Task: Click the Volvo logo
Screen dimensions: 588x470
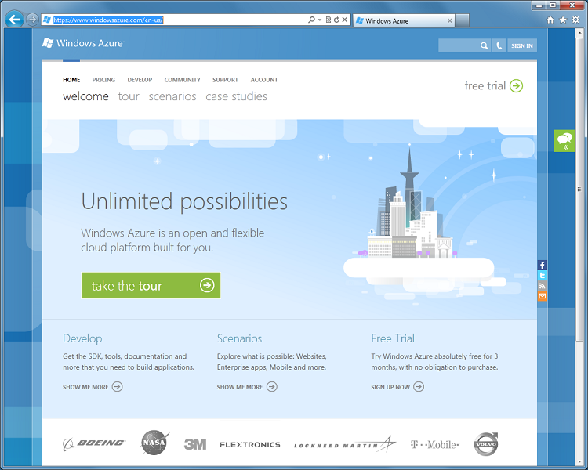Action: pyautogui.click(x=486, y=444)
